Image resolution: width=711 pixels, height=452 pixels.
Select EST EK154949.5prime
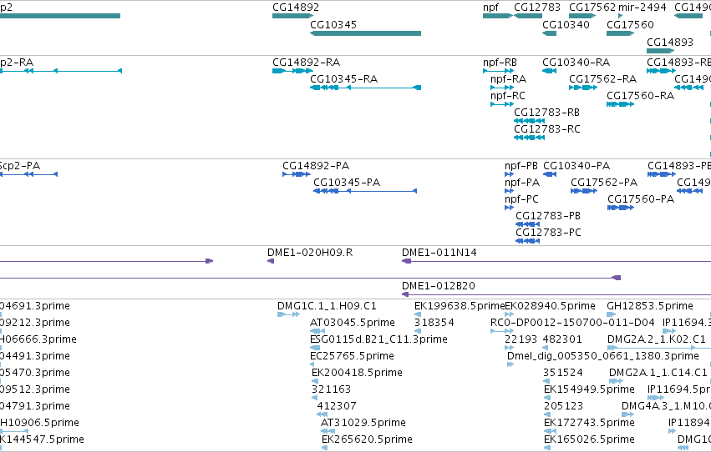pos(547,398)
